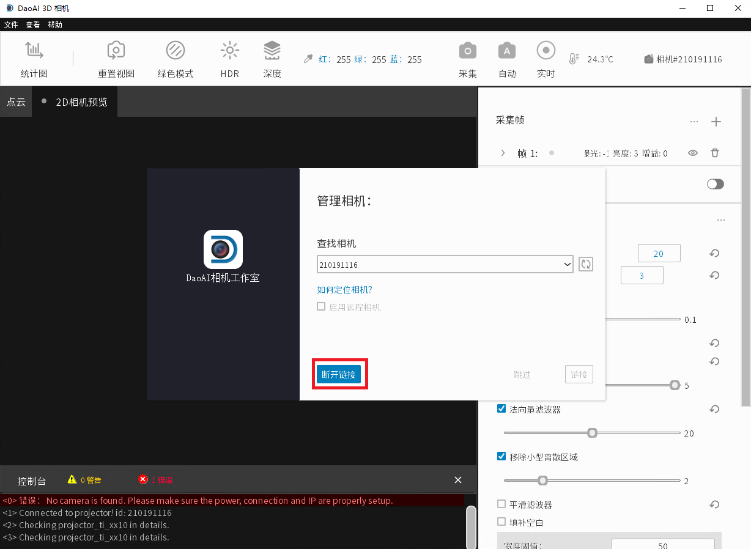Open the 采集帧 three-dots options menu
Image resolution: width=751 pixels, height=549 pixels.
coord(694,122)
